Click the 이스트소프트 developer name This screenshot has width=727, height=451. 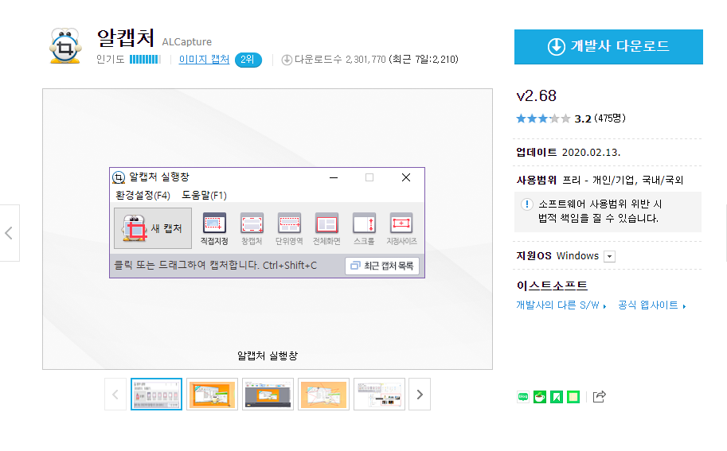(x=552, y=286)
